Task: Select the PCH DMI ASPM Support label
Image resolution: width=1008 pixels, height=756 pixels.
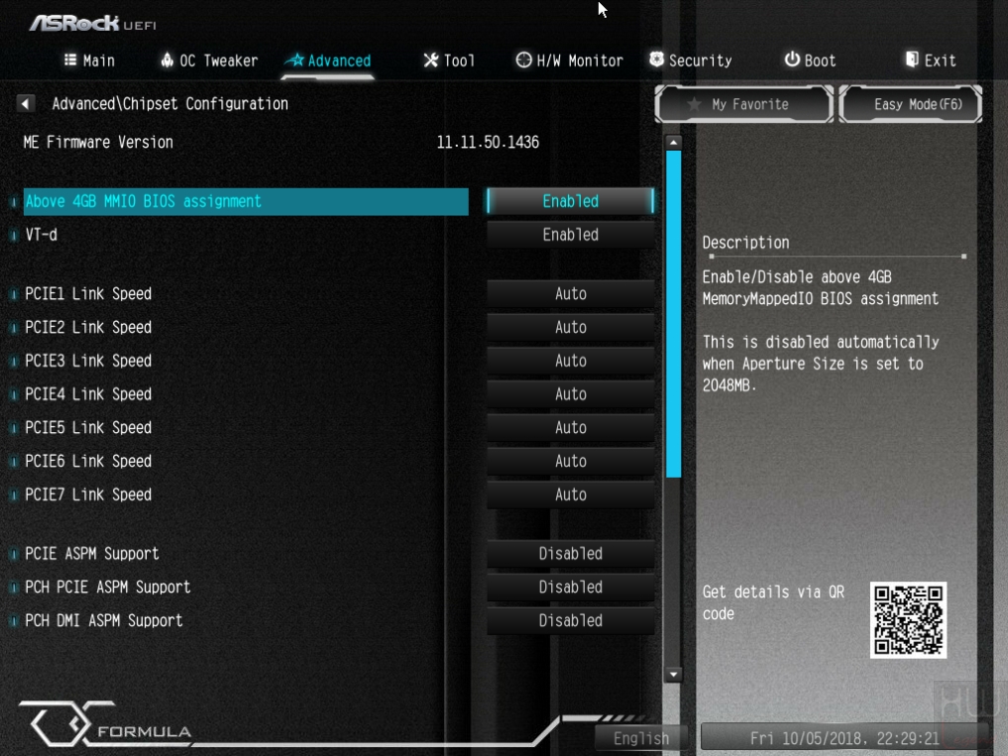Action: pyautogui.click(x=103, y=620)
